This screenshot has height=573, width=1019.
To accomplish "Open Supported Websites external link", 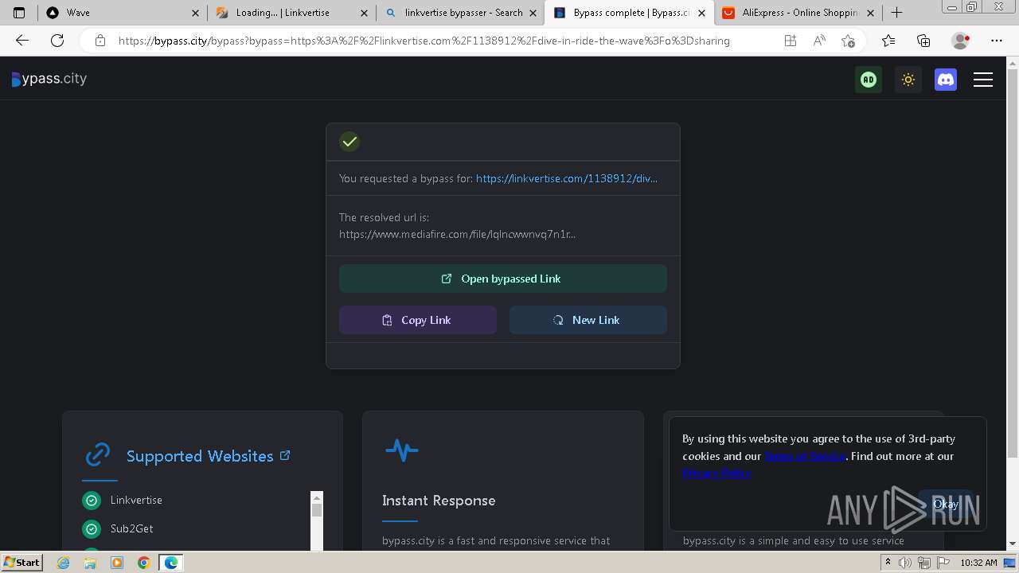I will [285, 455].
